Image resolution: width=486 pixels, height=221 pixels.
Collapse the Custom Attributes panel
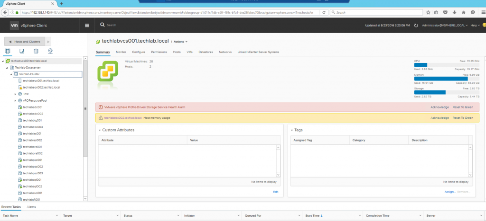(x=100, y=130)
